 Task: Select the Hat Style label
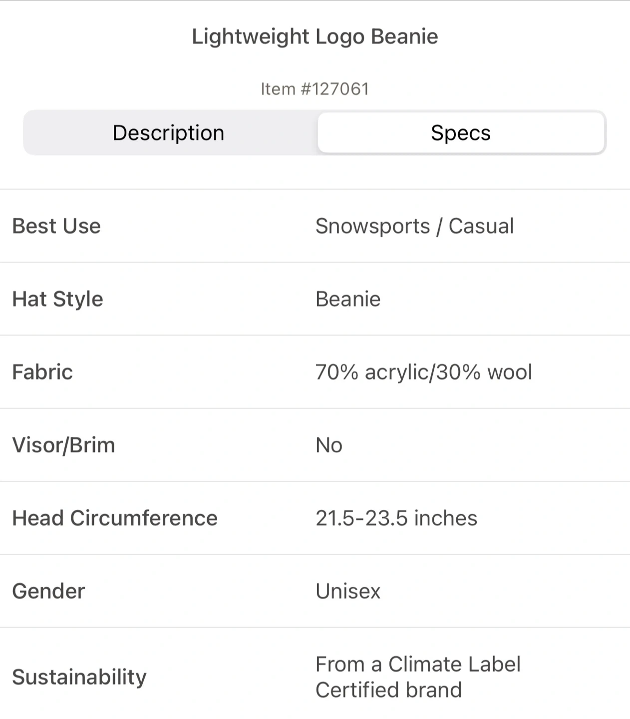click(57, 299)
